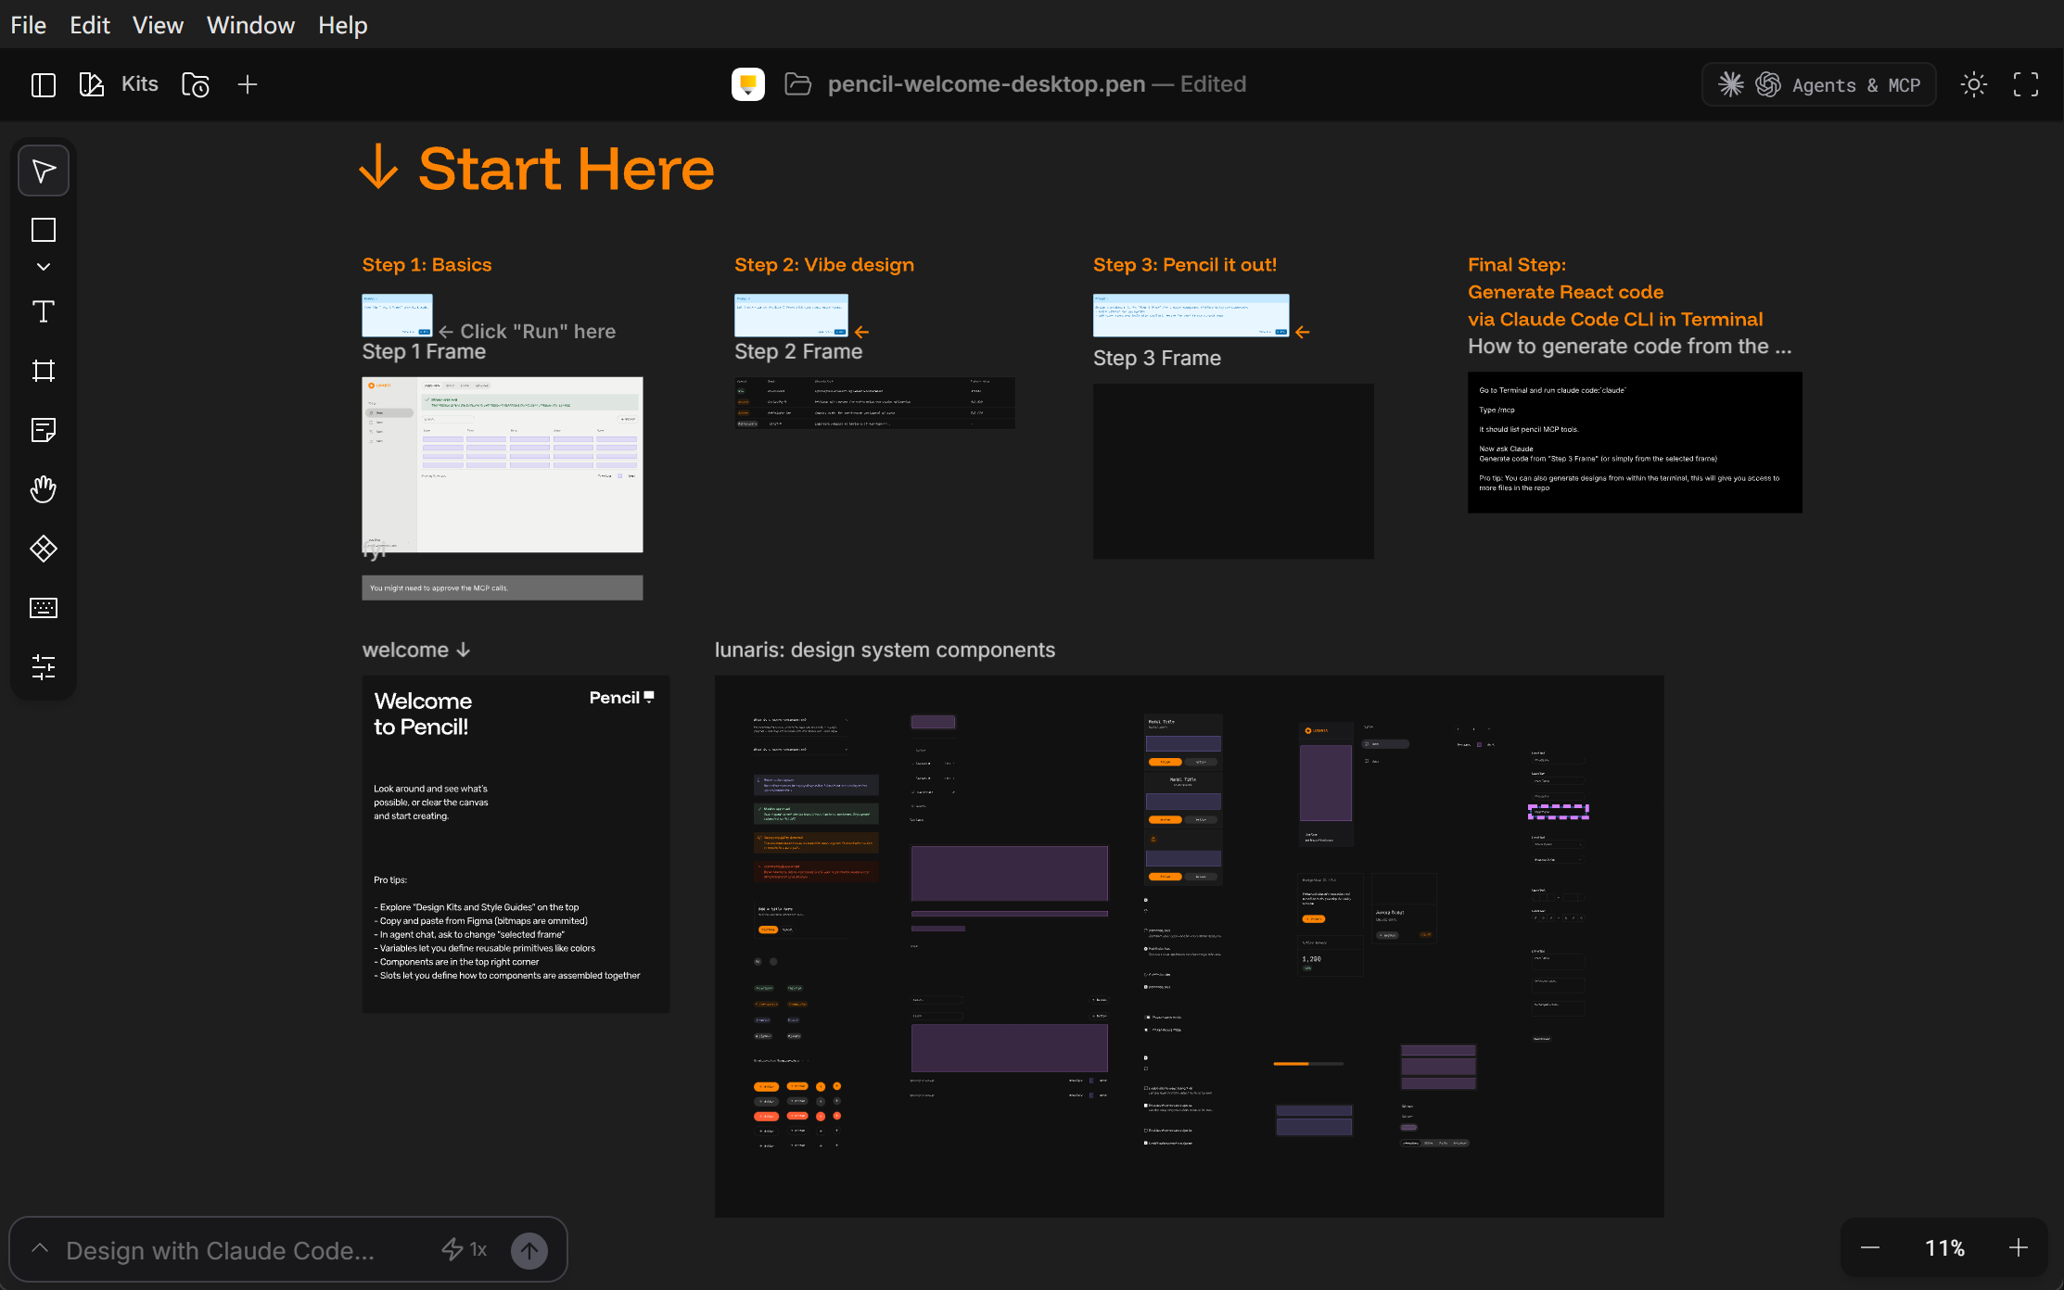2064x1290 pixels.
Task: Focus the Design with Claude Code input
Action: pos(221,1250)
